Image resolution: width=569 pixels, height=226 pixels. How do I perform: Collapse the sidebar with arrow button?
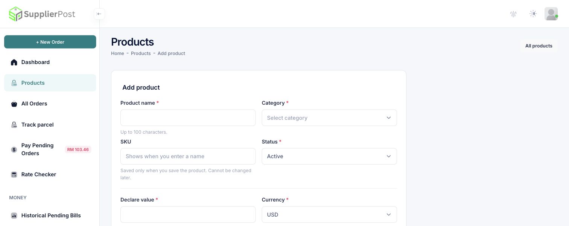(99, 14)
